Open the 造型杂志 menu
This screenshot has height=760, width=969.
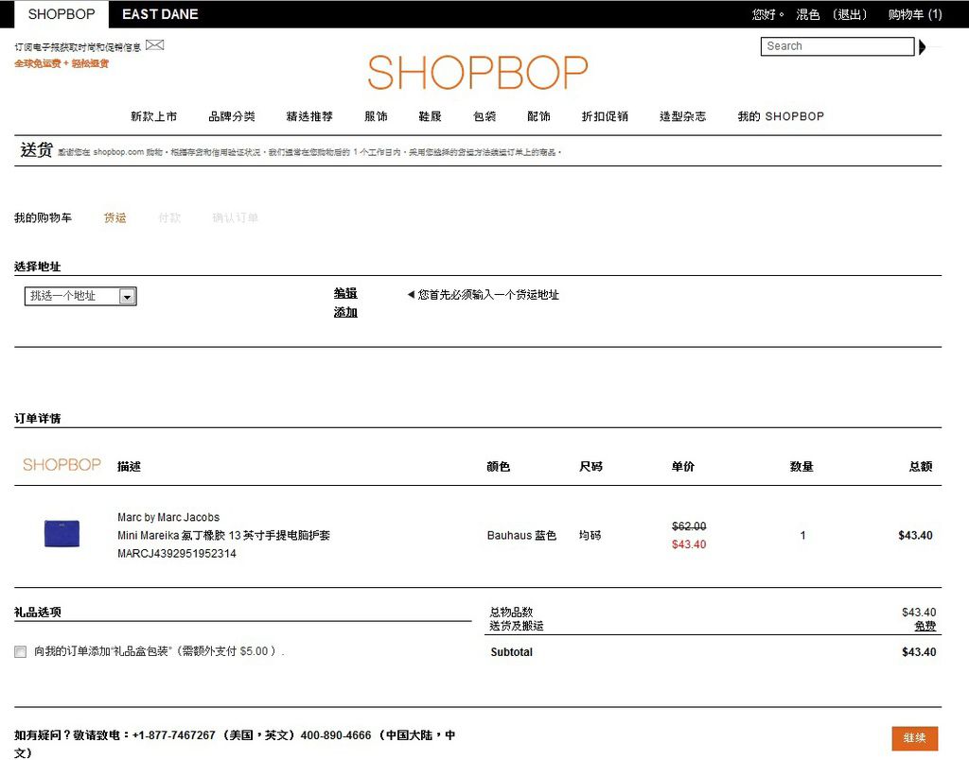(x=683, y=116)
